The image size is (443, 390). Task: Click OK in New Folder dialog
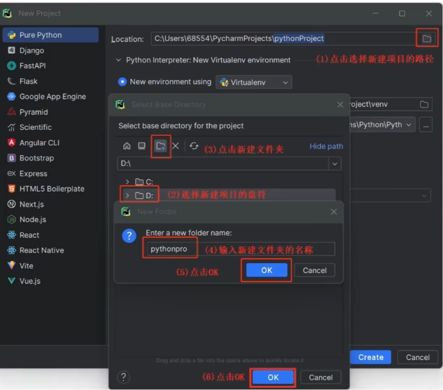pyautogui.click(x=267, y=270)
